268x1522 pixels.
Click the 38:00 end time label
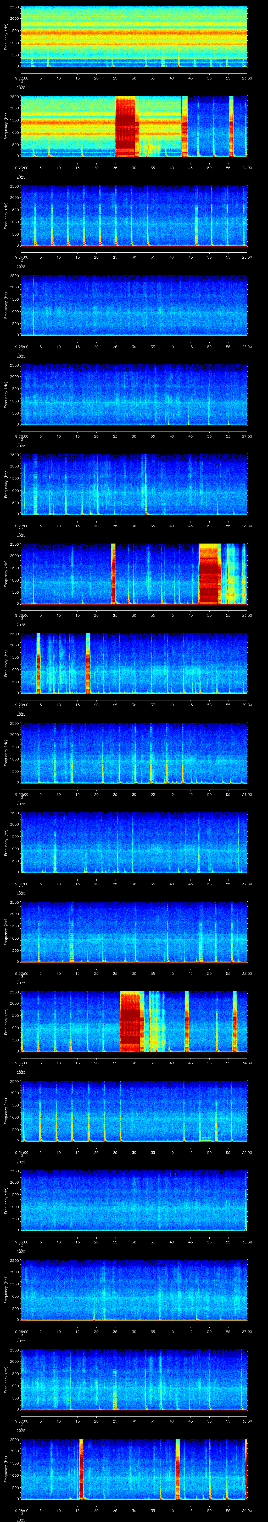tap(247, 1421)
